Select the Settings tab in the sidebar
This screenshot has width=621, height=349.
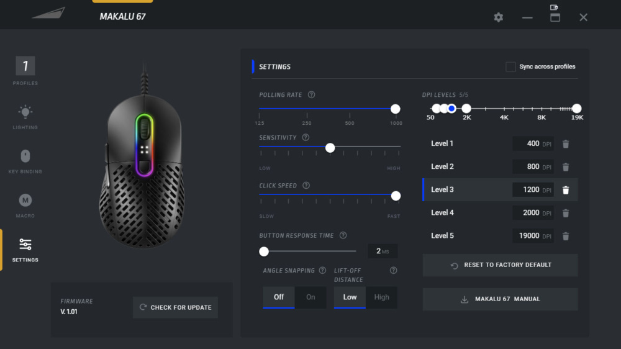click(25, 250)
